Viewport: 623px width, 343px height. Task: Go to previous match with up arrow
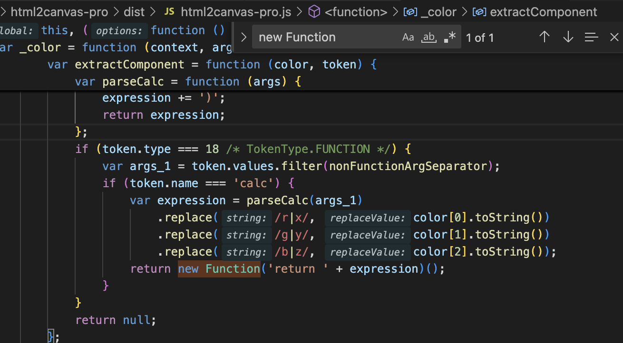[545, 37]
